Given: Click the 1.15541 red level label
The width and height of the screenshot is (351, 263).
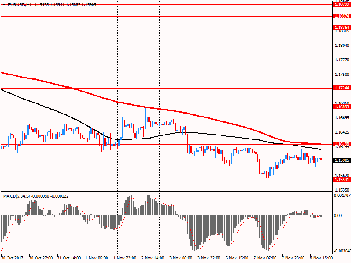Looking at the screenshot, I should point(342,180).
